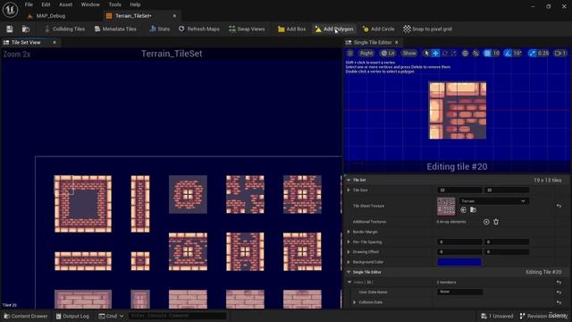The height and width of the screenshot is (322, 572).
Task: Open the Cmd console type dropdown
Action: [111, 316]
